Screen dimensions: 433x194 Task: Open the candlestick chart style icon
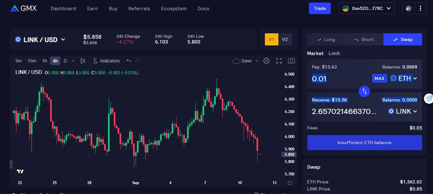(x=83, y=61)
